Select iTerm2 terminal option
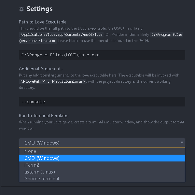The width and height of the screenshot is (195, 195). pyautogui.click(x=102, y=165)
